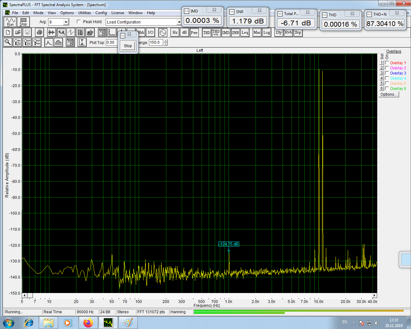Click the zoom Out 2X icon
Image resolution: width=411 pixels, height=329 pixels.
tap(27, 42)
